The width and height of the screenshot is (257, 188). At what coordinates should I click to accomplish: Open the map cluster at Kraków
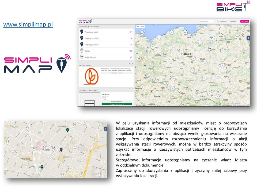tap(194, 91)
